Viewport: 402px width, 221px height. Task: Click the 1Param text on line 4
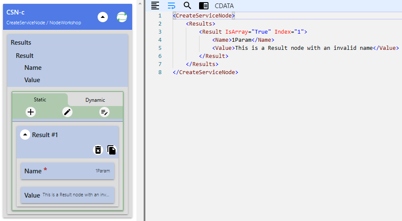242,40
